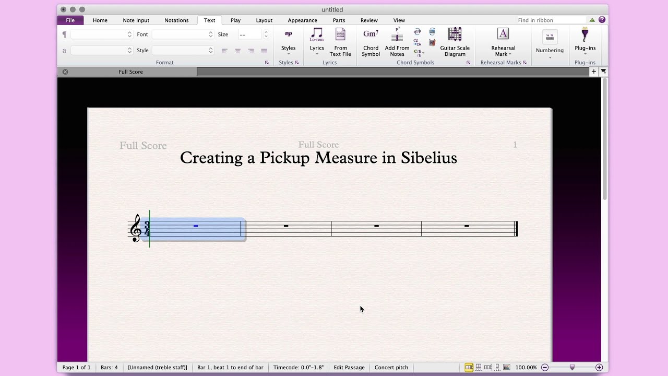This screenshot has width=668, height=376.
Task: Expand Chord Symbols dialog launcher
Action: click(x=468, y=63)
